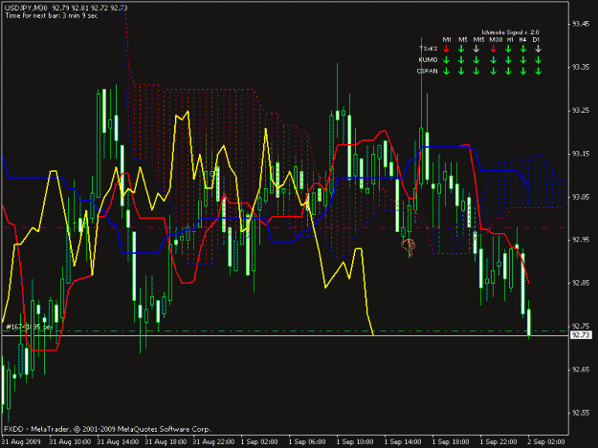The image size is (598, 448).
Task: Click the '31 Aug 22:00' time axis label
Action: [x=213, y=442]
